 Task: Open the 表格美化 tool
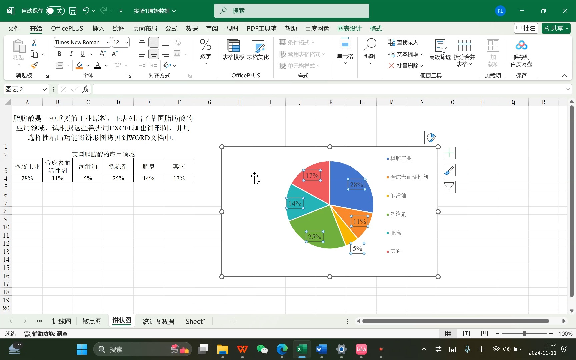(258, 50)
